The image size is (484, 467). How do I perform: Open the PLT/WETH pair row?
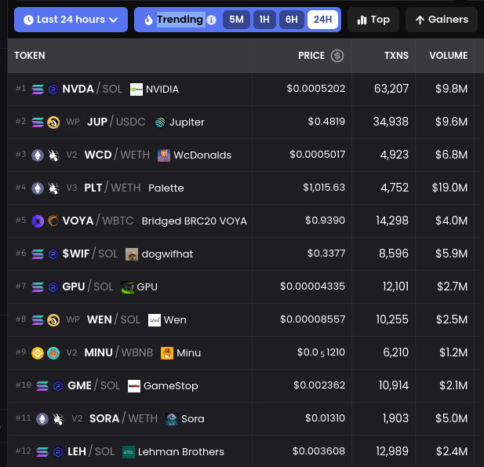(246, 188)
